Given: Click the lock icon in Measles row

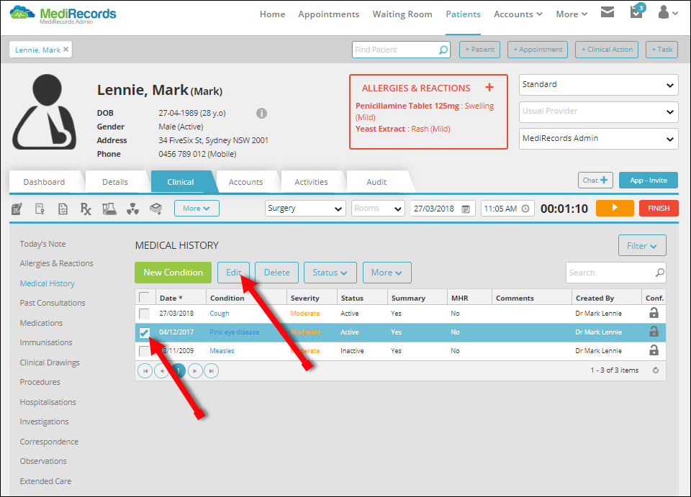Looking at the screenshot, I should coord(654,350).
